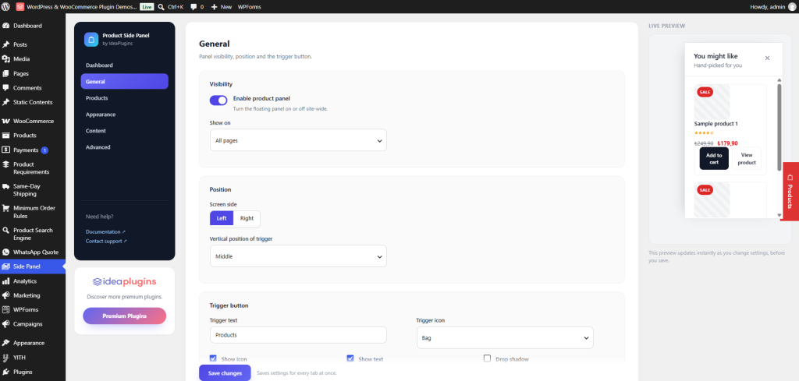This screenshot has width=799, height=381.
Task: Click the IdeaPlugins logo
Action: tap(124, 282)
